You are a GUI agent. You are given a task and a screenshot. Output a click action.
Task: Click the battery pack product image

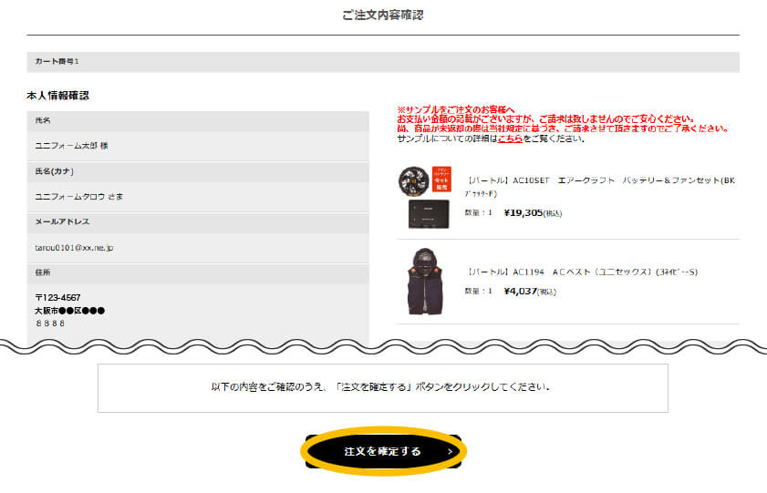click(429, 214)
